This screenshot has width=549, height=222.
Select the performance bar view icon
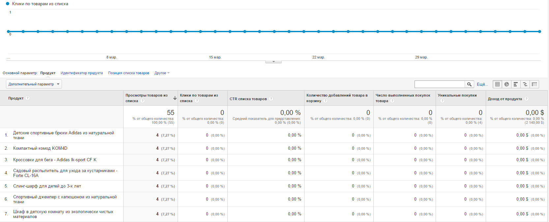point(516,84)
